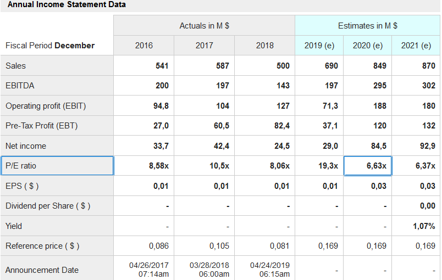Click the highlighted P/E ratio row label
This screenshot has height=280, width=442.
[x=57, y=166]
